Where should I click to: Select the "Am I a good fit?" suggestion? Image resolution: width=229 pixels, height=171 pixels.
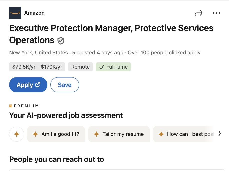pyautogui.click(x=56, y=134)
